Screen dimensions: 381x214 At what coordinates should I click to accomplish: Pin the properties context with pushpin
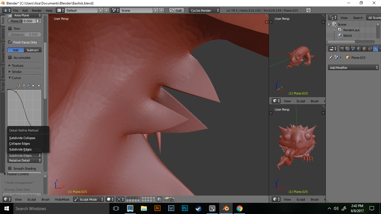pyautogui.click(x=331, y=57)
